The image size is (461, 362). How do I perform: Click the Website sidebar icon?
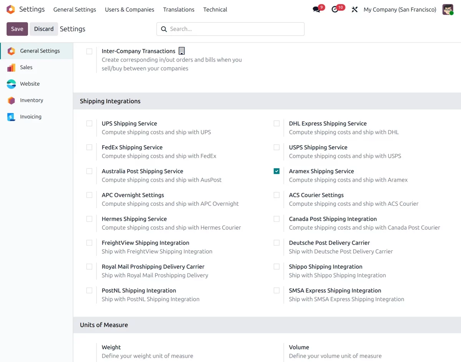[11, 84]
